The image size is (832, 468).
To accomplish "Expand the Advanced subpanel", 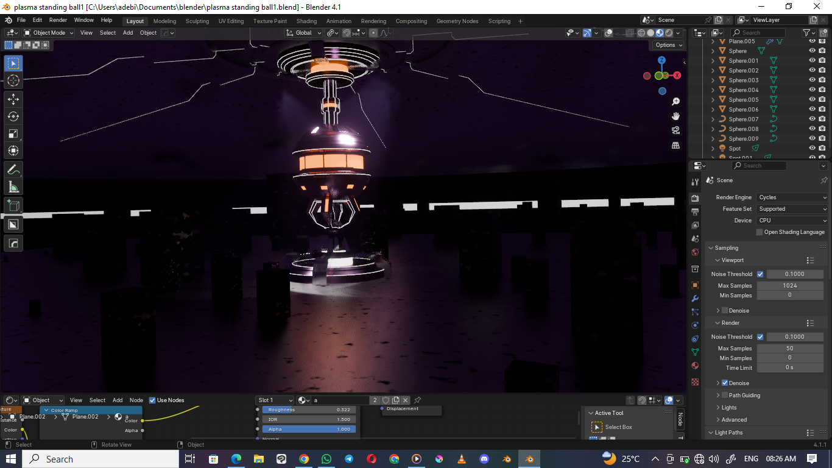I will 719,420.
